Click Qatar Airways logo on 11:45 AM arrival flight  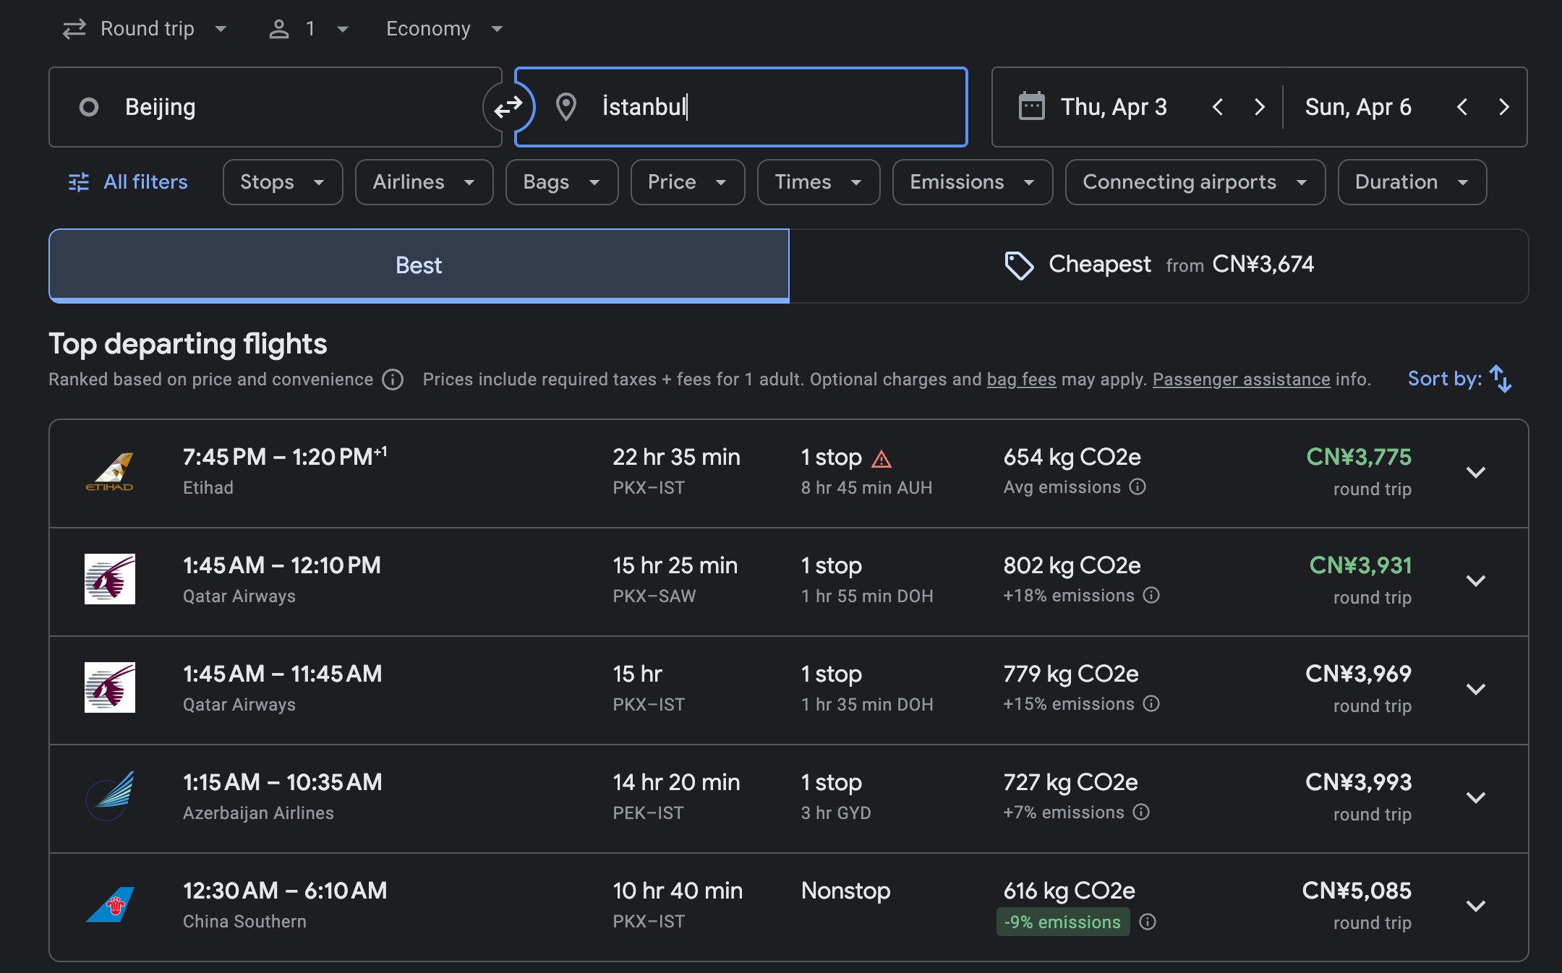pos(110,687)
